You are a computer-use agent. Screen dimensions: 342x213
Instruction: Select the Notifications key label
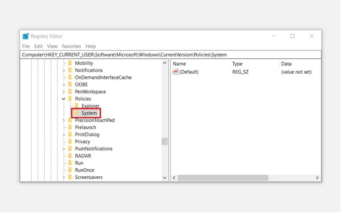tap(89, 70)
